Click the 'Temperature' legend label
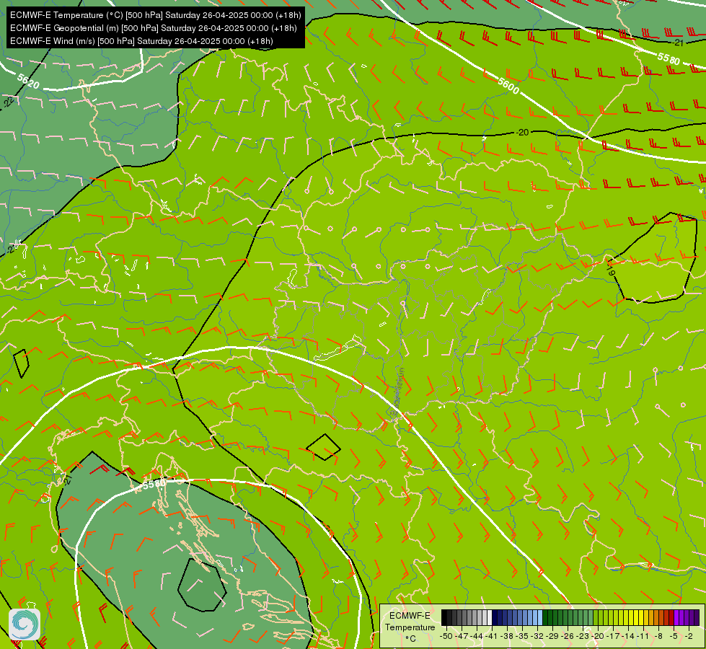Screen dimensions: 706x649 click(x=410, y=627)
